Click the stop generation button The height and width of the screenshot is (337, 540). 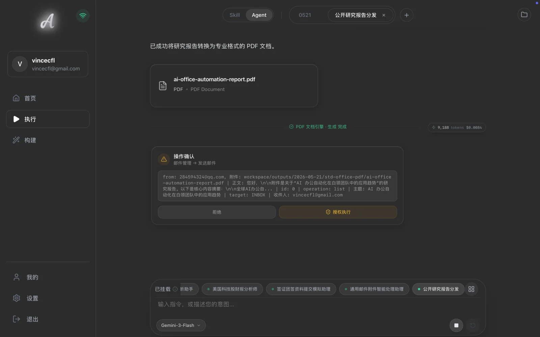coord(456,325)
